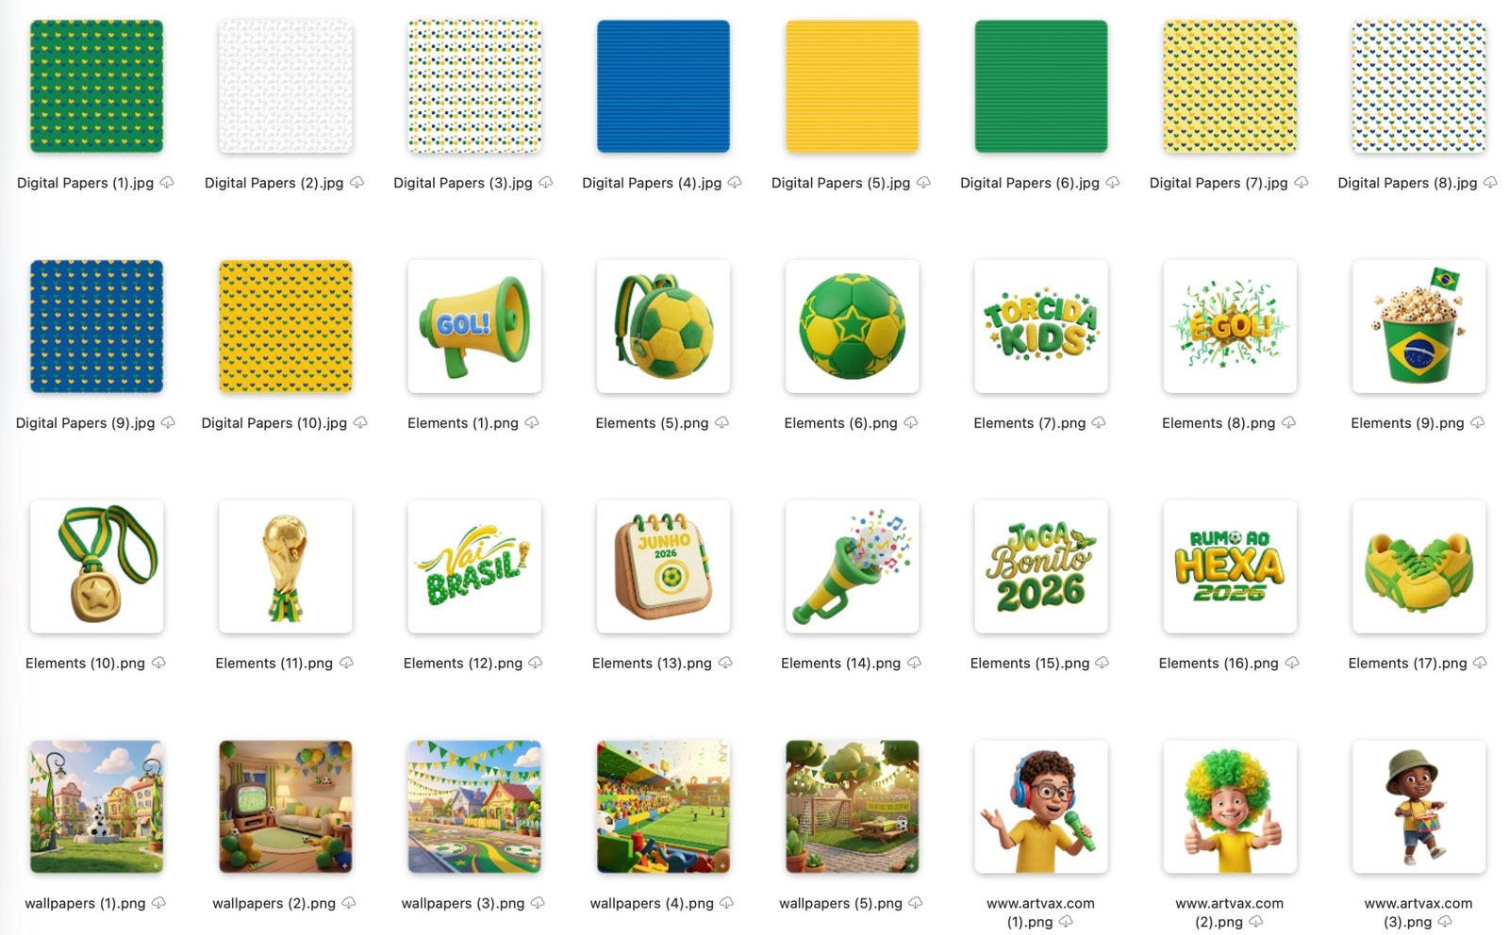Click the cloud icon next to wallpapers (1).png
The height and width of the screenshot is (935, 1509).
click(158, 904)
